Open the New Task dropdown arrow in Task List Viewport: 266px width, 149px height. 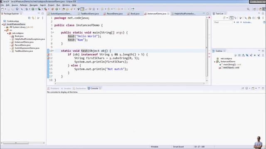(x=227, y=18)
